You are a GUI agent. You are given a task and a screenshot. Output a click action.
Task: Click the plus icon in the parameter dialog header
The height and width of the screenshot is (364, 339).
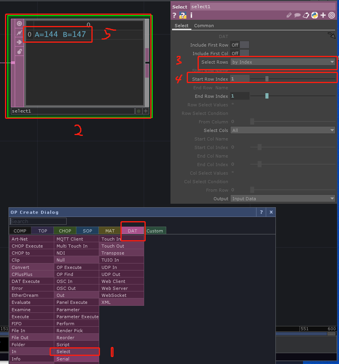point(323,15)
